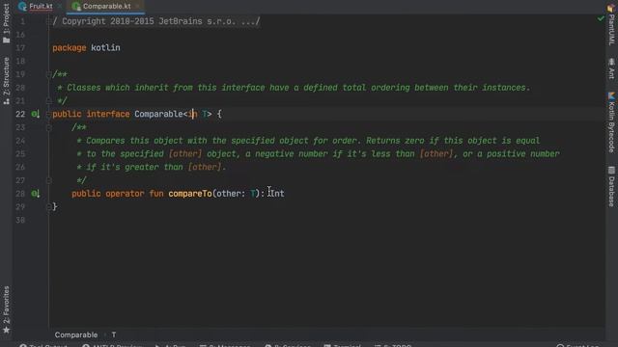
Task: Click the interface keyword on line 22
Action: pyautogui.click(x=108, y=114)
